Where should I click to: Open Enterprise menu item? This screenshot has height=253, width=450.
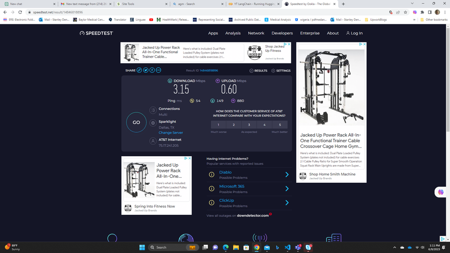[309, 33]
